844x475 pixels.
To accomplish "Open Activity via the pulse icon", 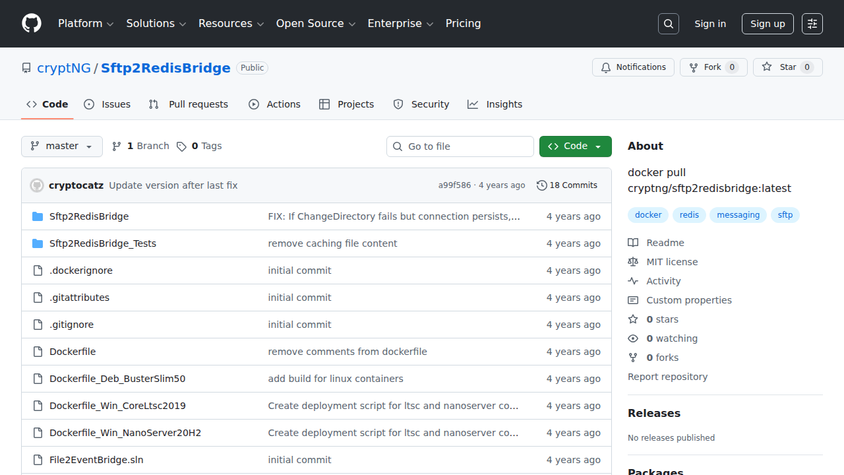I will (632, 280).
